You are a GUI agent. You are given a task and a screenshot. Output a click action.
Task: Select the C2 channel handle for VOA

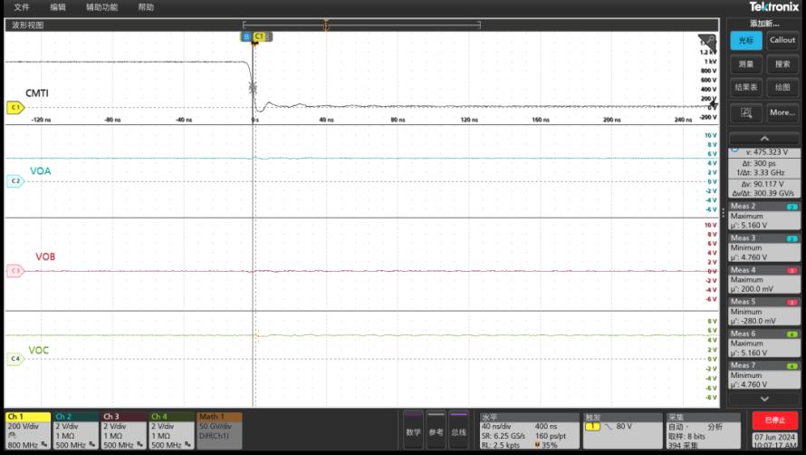tap(15, 181)
